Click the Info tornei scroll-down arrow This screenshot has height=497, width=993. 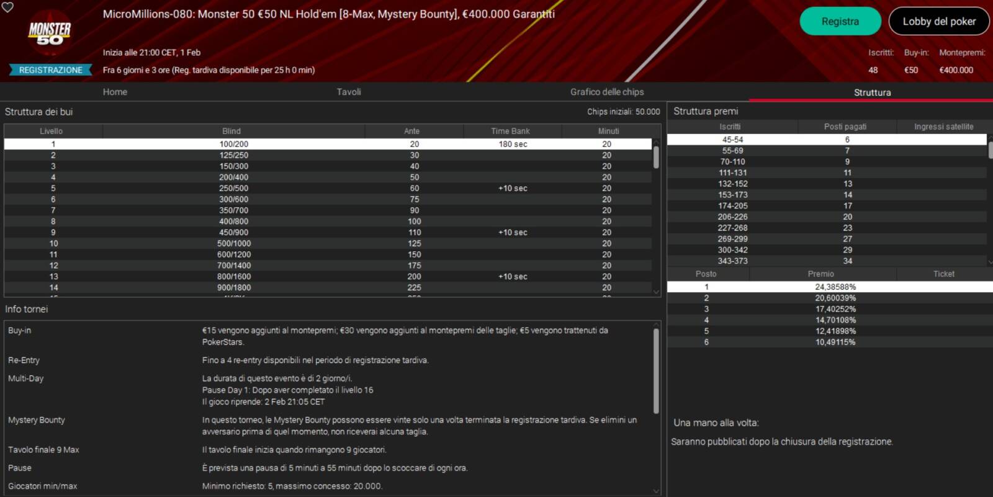pyautogui.click(x=656, y=491)
